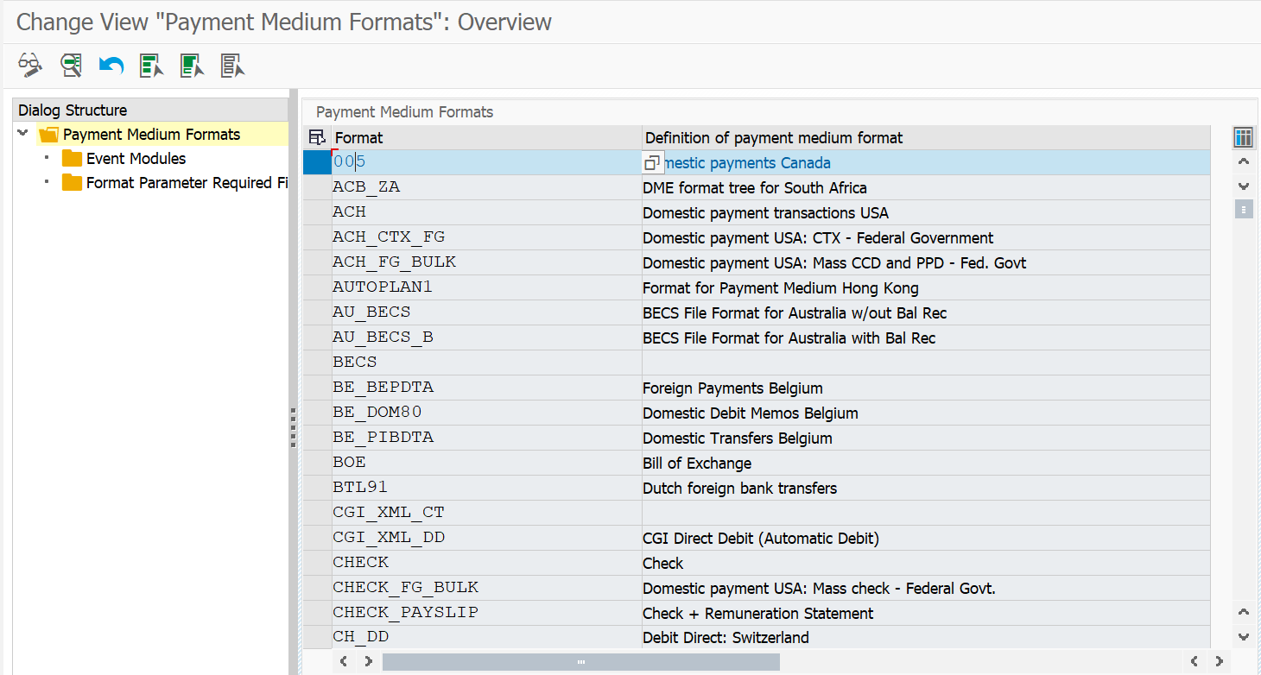
Task: Click the splitter handle between the panes
Action: tap(294, 428)
